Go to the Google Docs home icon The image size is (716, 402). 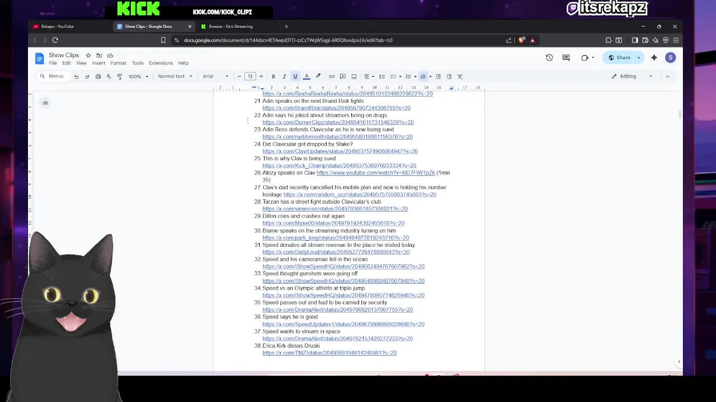point(39,58)
